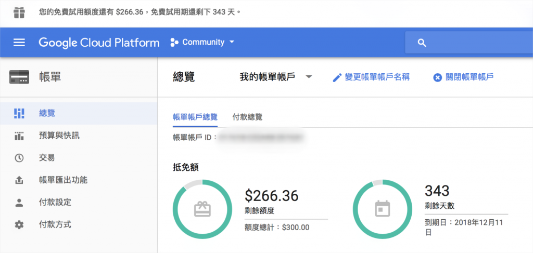This screenshot has width=533, height=253.
Task: Click the blurred 帳單帳戶 ID value
Action: (260, 138)
